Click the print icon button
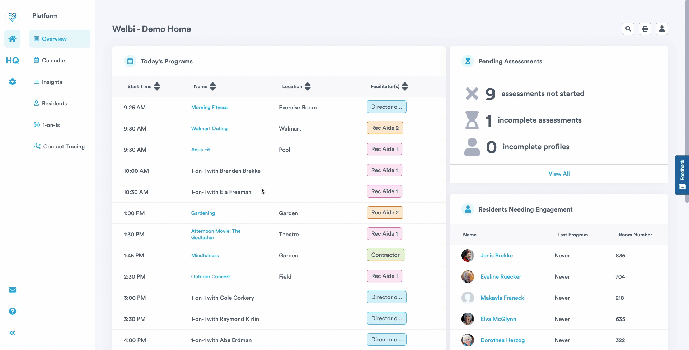 [645, 29]
